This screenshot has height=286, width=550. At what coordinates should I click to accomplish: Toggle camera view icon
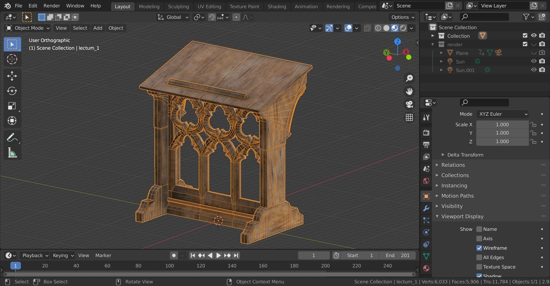click(x=409, y=104)
